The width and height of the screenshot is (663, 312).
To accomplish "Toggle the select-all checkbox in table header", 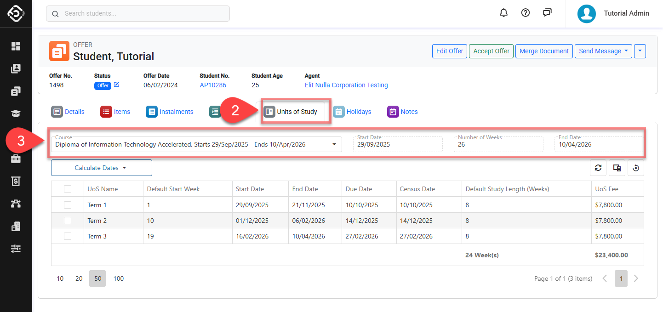I will pyautogui.click(x=68, y=189).
